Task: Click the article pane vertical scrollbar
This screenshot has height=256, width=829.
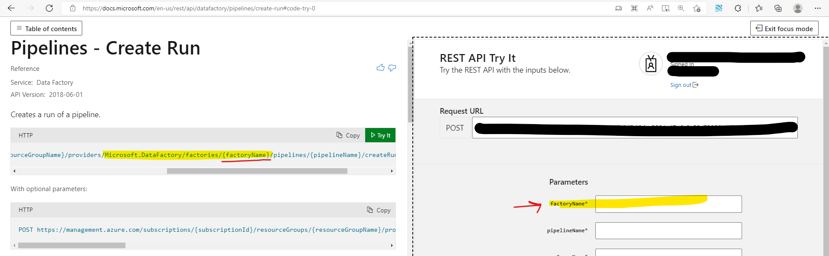Action: pyautogui.click(x=410, y=84)
